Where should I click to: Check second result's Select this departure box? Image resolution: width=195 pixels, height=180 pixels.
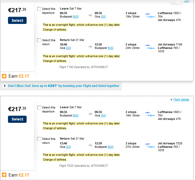39,107
